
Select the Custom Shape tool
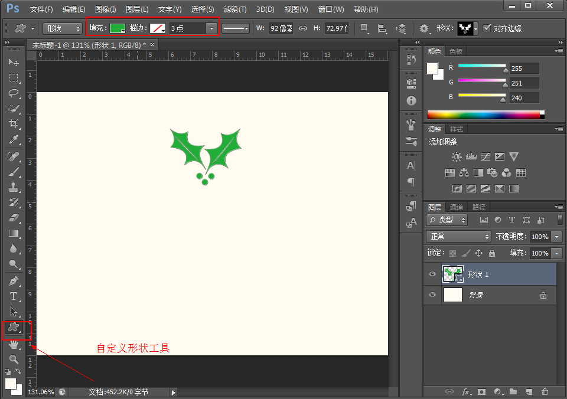(x=14, y=327)
